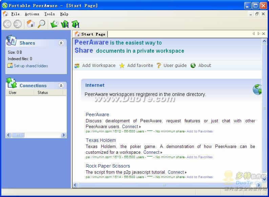Click the Connections panel green arrows icon

11,83
